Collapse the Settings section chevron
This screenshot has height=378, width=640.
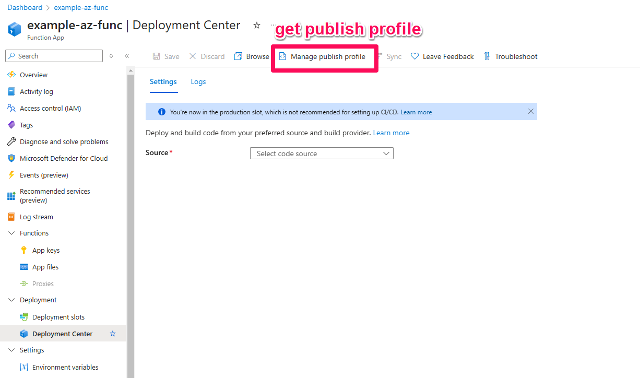11,350
